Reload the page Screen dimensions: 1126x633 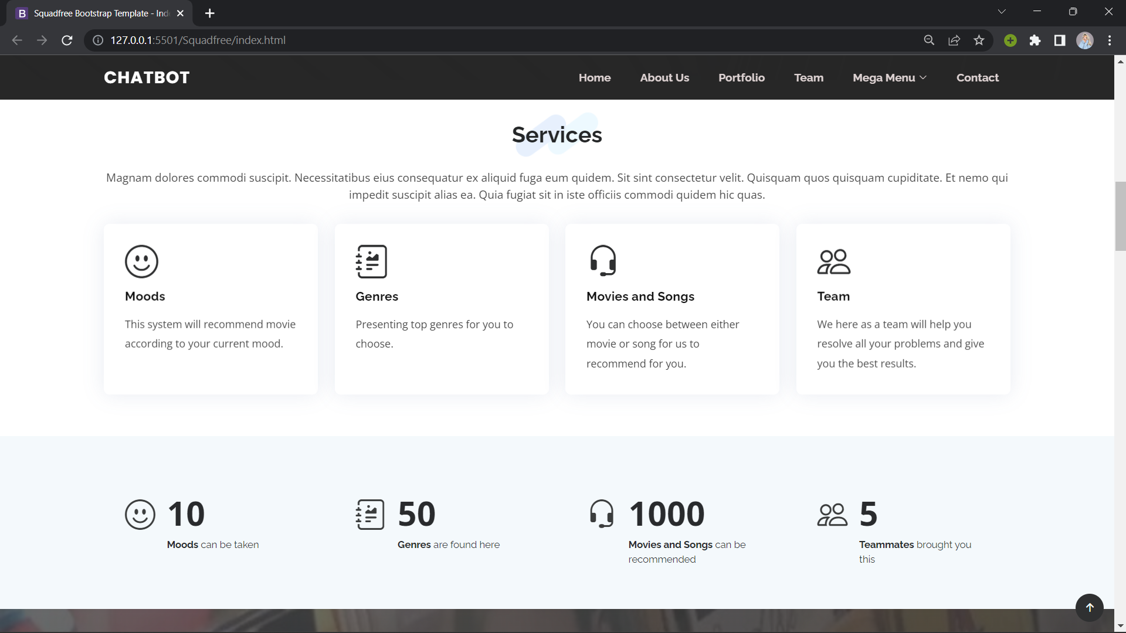(67, 40)
